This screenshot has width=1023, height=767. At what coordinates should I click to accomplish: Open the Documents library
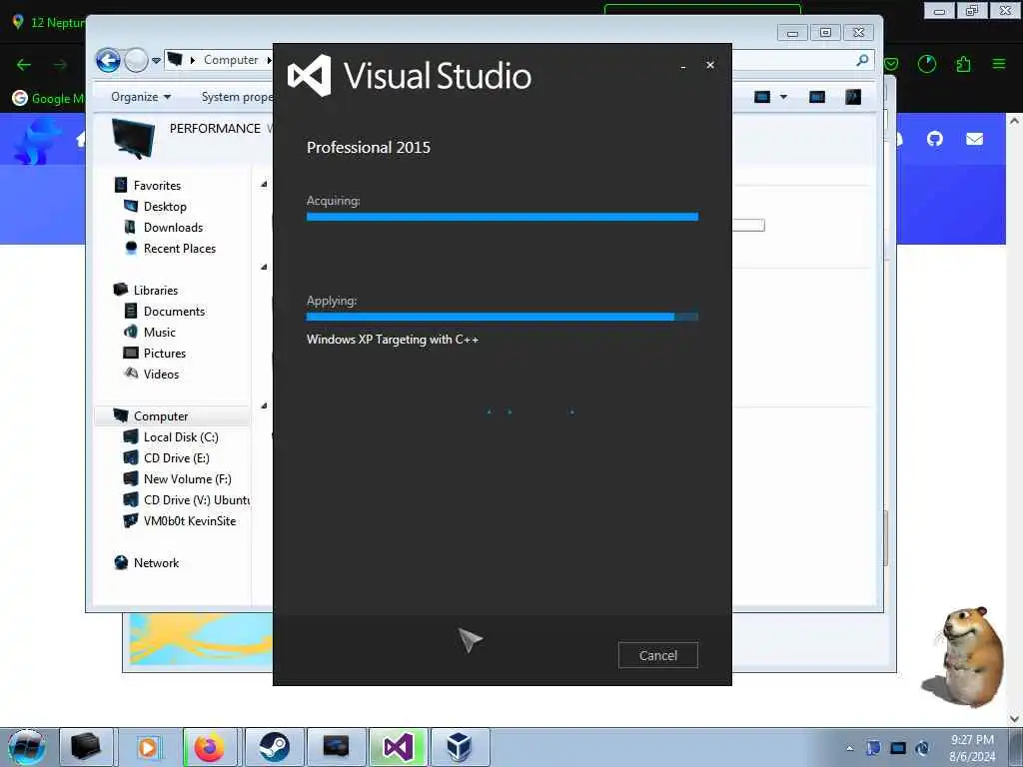tap(174, 312)
